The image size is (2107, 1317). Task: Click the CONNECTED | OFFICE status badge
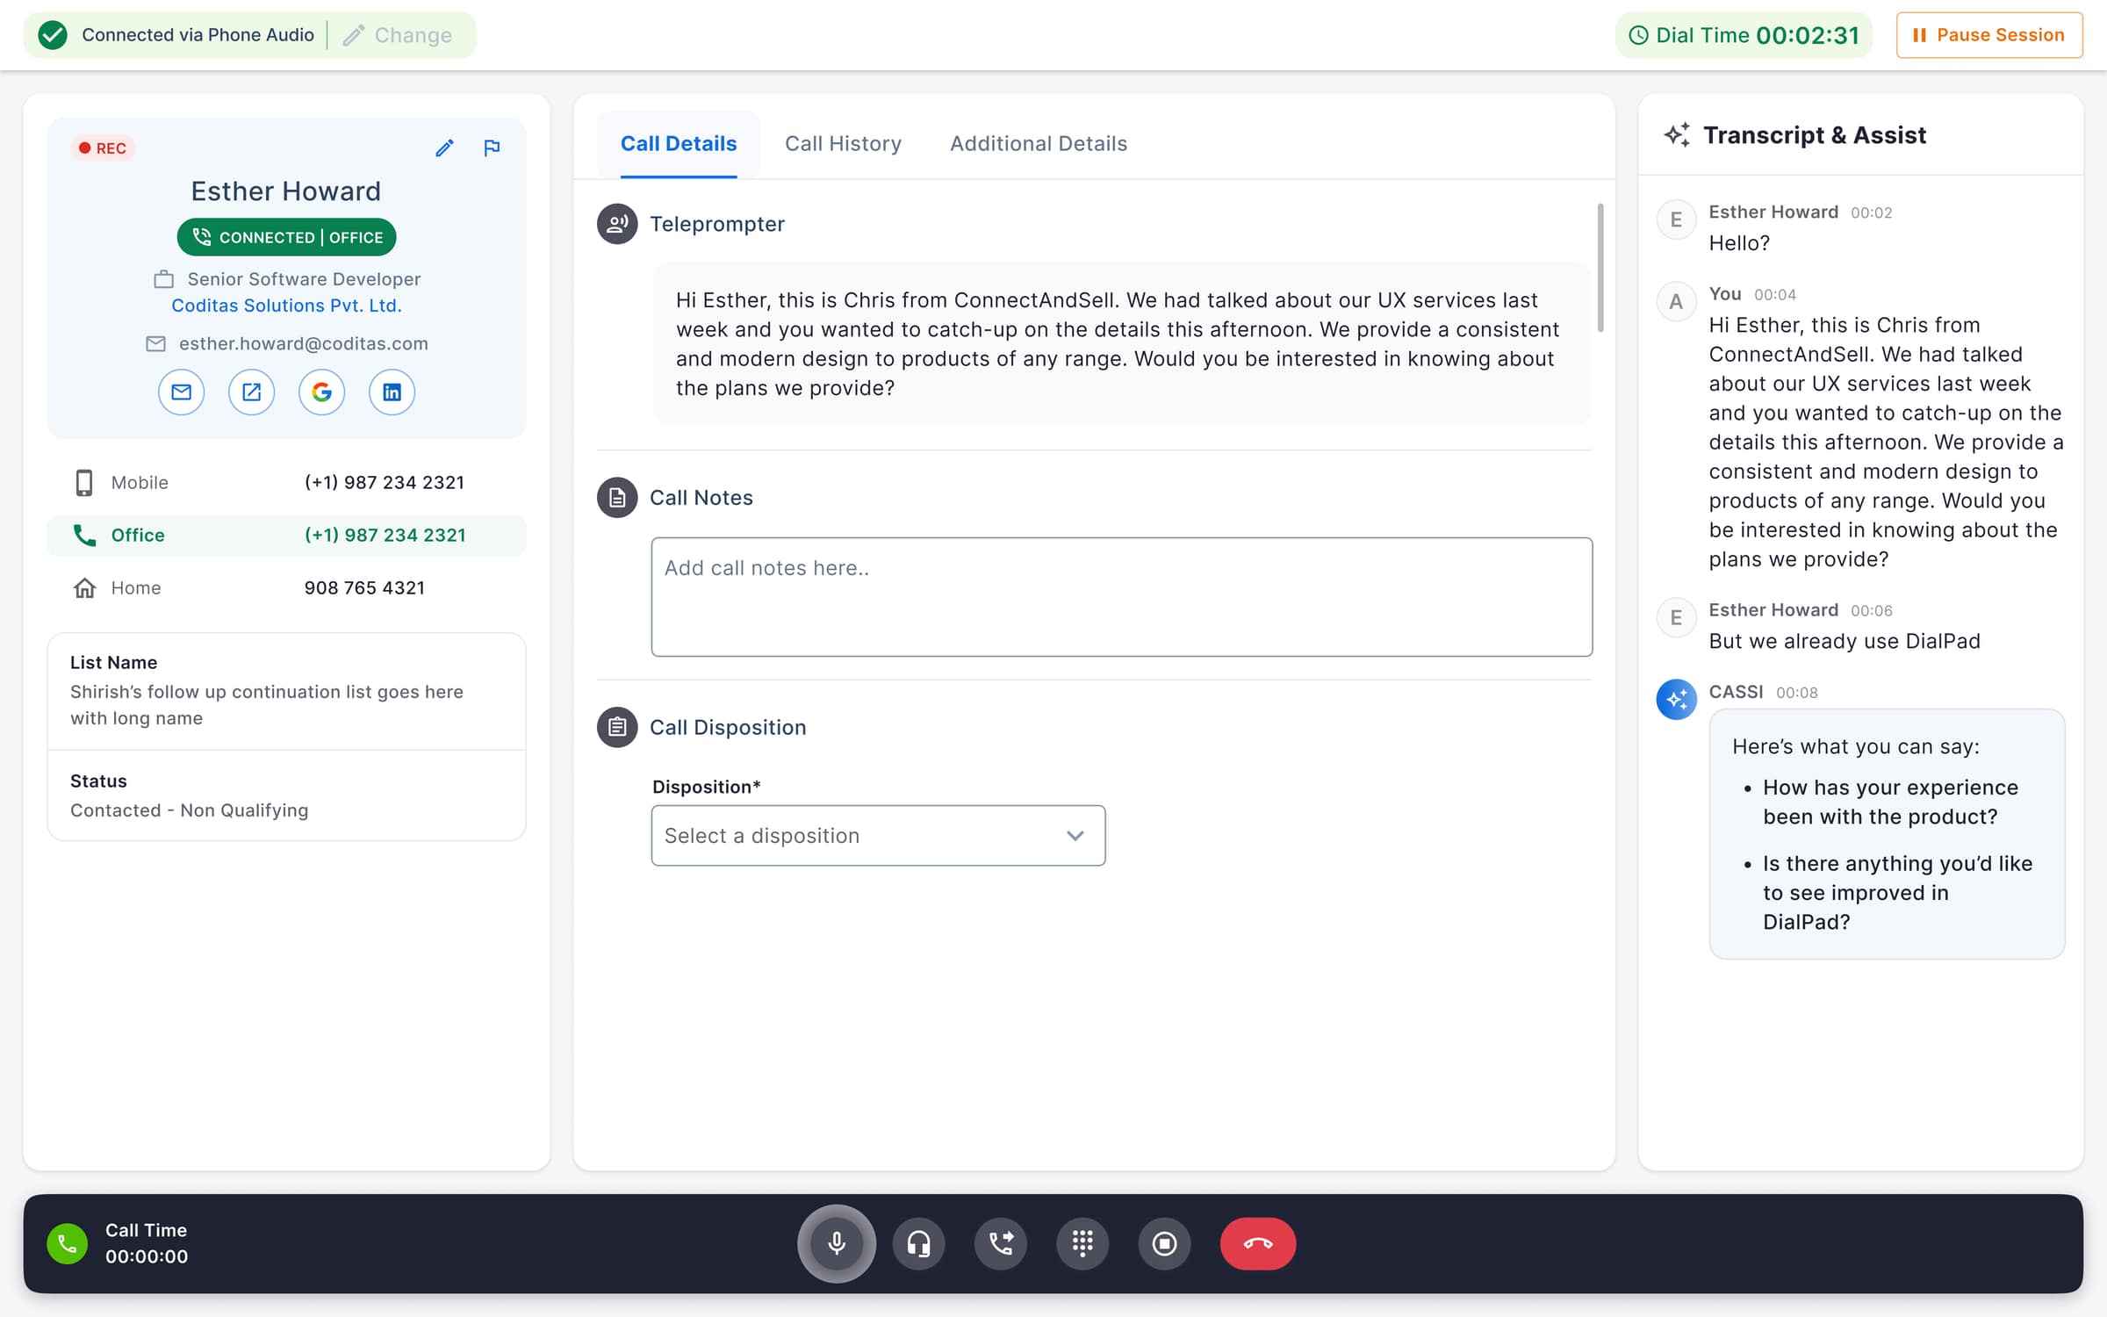click(x=286, y=237)
